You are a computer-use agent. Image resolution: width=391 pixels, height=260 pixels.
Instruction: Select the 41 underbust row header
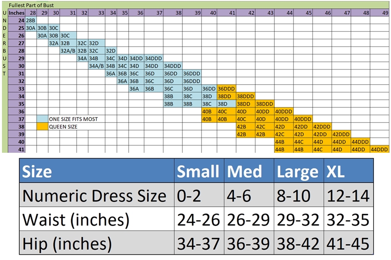pos(20,149)
